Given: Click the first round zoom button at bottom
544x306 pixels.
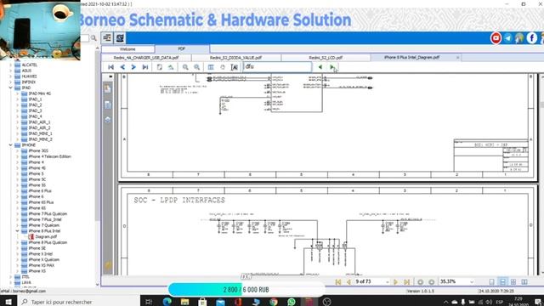Looking at the screenshot, I should pos(421,281).
